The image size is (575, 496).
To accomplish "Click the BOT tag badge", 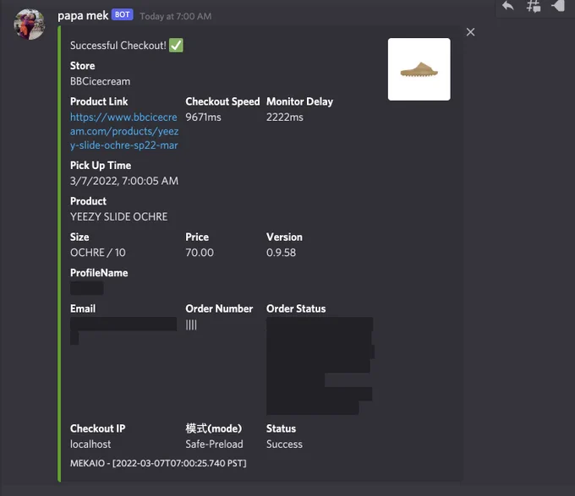I will tap(122, 14).
